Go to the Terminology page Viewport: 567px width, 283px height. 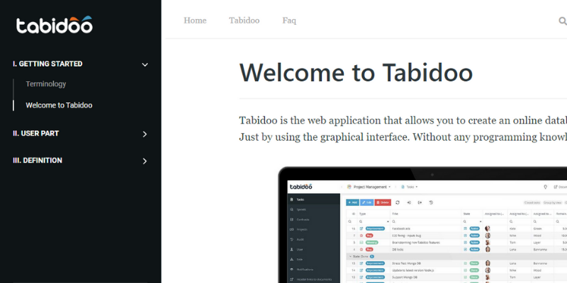[x=46, y=84]
